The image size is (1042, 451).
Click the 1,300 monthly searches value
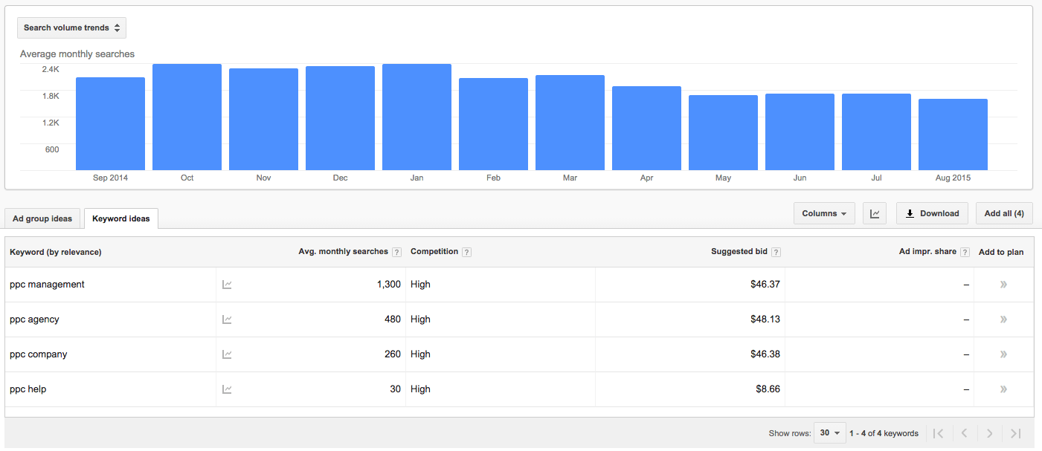pyautogui.click(x=389, y=285)
